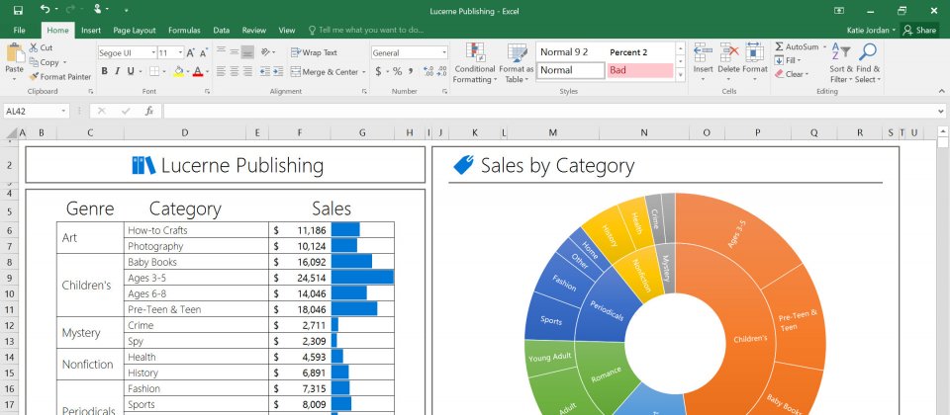Click the Undo arrow icon
Screen dimensions: 950x415
point(45,9)
